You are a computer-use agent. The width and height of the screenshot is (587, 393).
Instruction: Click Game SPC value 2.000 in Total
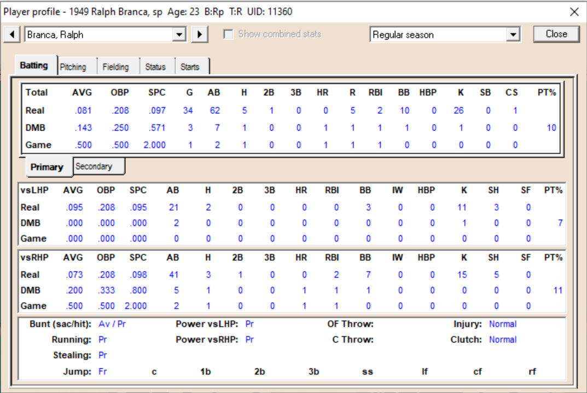(155, 145)
